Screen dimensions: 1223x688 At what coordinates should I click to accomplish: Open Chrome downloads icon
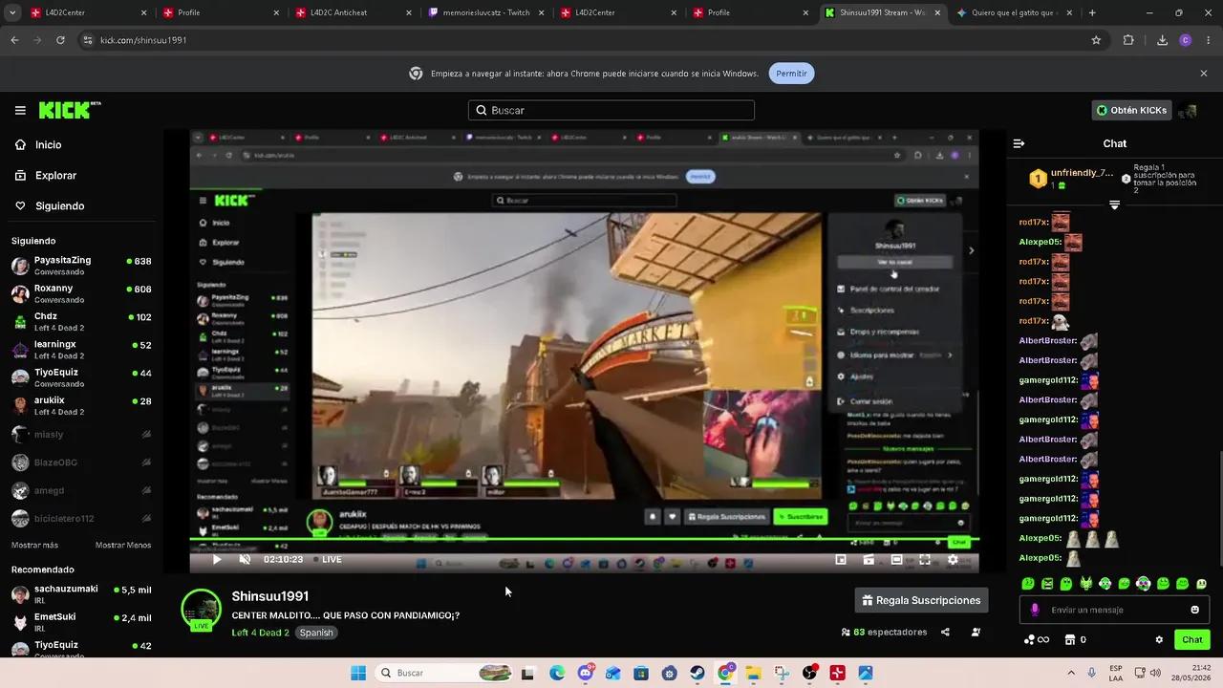(1162, 40)
